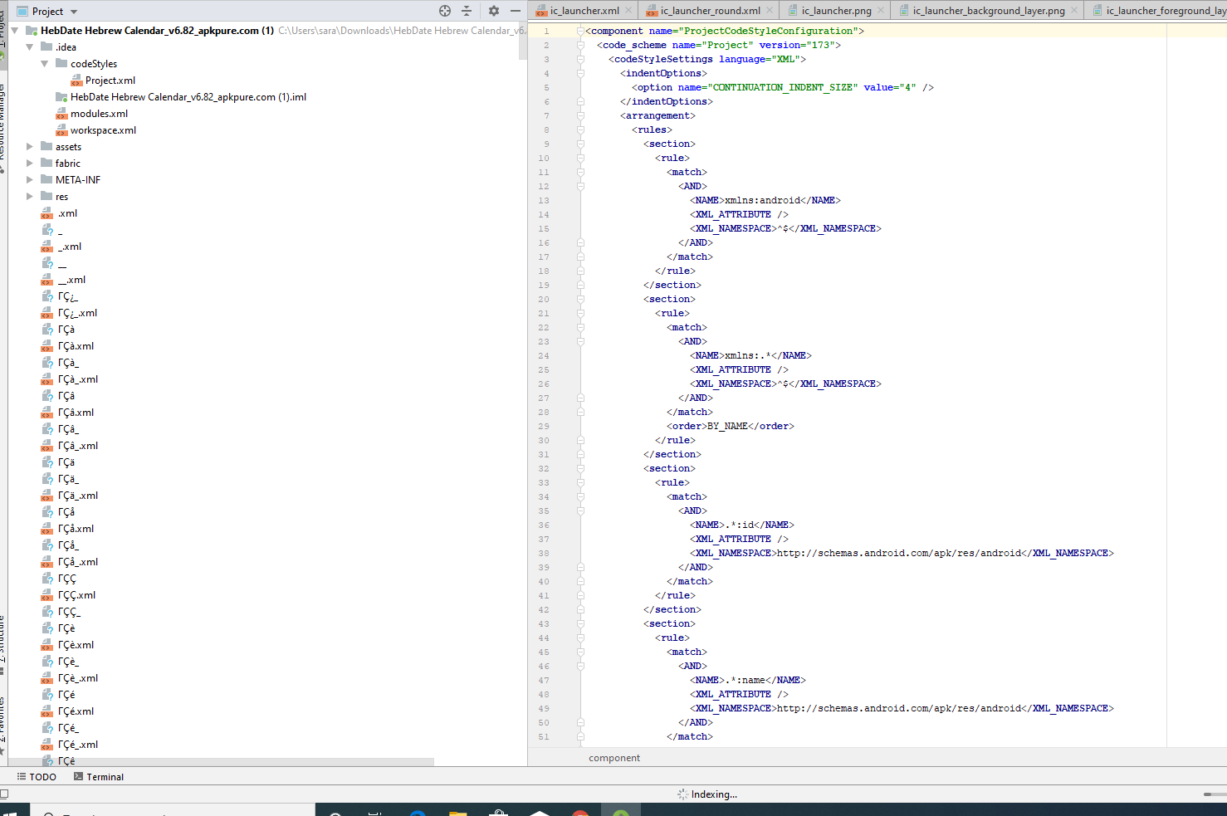Open Project panel settings gear

click(494, 11)
